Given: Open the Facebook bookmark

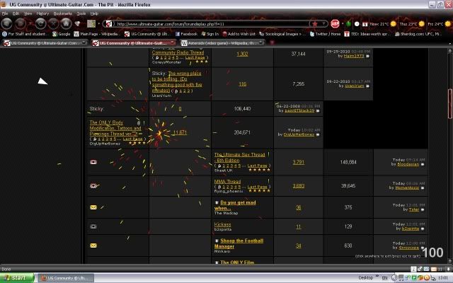Looking at the screenshot, I should (x=186, y=34).
